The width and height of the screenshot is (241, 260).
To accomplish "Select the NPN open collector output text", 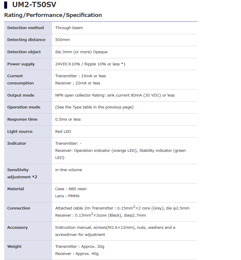I will (115, 95).
